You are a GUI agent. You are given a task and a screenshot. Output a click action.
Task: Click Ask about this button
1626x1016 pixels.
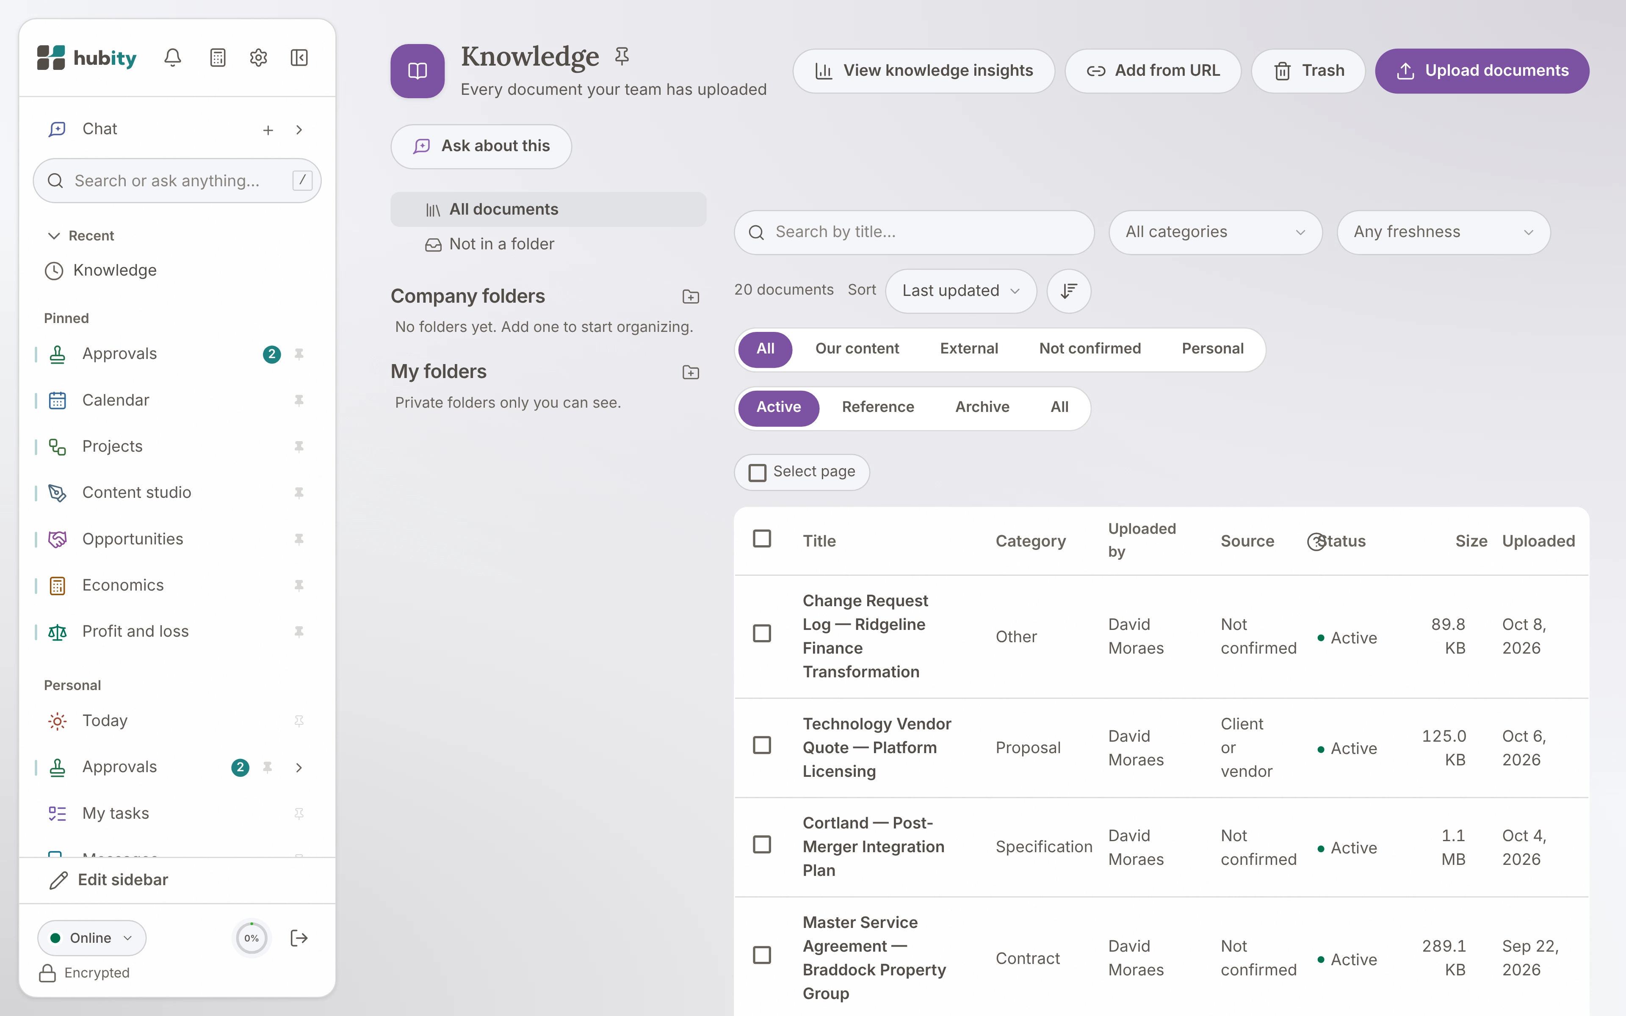(481, 146)
